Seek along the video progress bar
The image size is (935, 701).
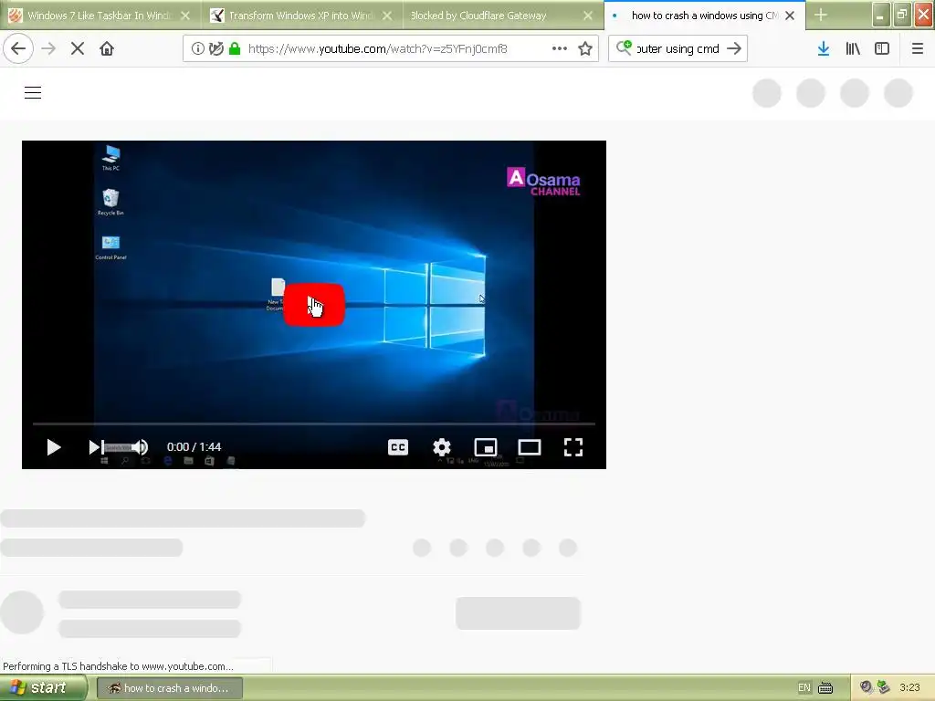coord(314,424)
